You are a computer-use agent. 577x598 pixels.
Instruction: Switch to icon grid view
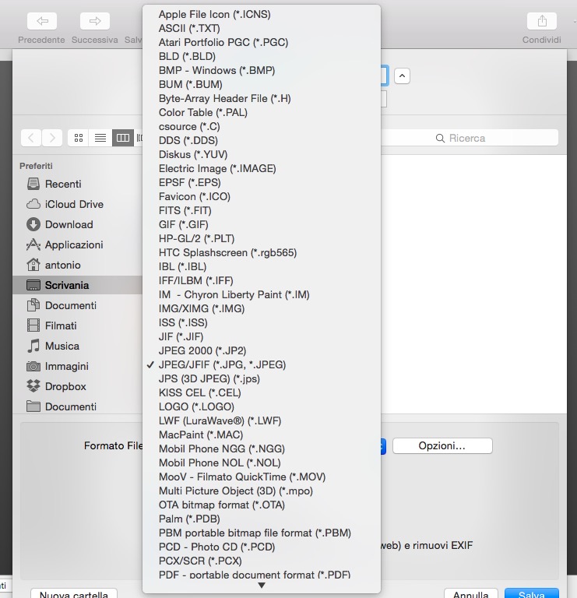point(79,138)
